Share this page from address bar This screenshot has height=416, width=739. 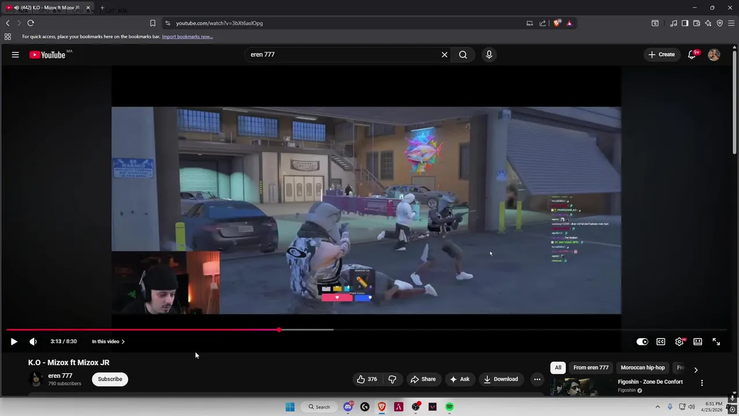(x=543, y=23)
